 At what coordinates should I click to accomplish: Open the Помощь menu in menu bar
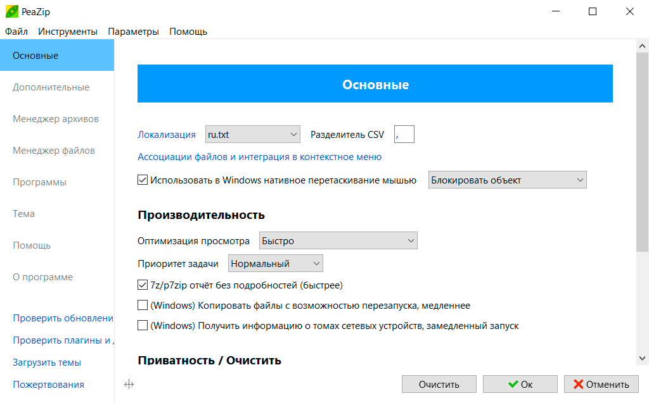(188, 32)
